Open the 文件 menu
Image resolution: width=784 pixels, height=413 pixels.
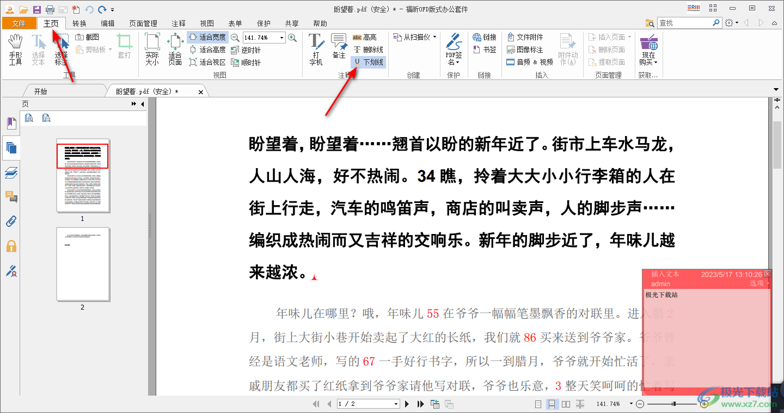19,23
